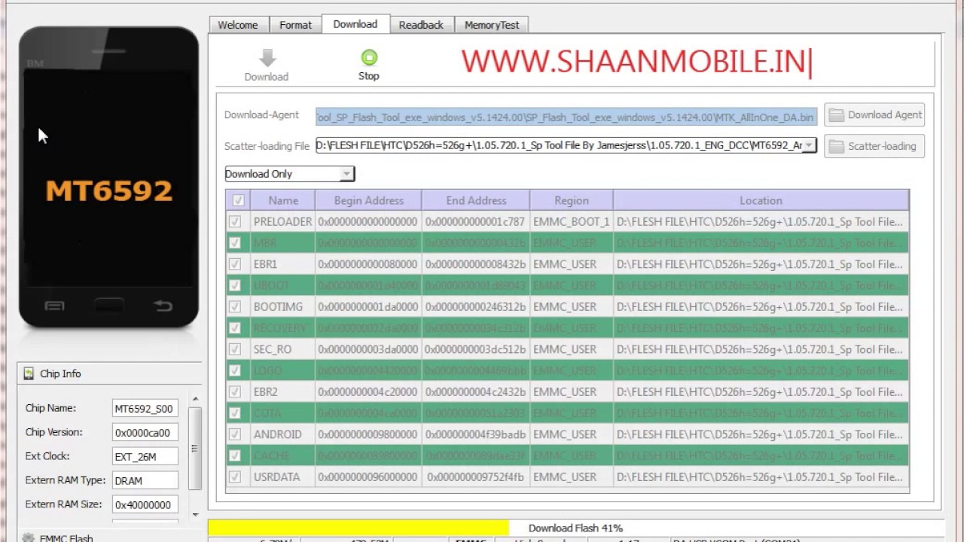Click the USRDATA name cell
Screen dimensions: 964x542
pos(282,477)
